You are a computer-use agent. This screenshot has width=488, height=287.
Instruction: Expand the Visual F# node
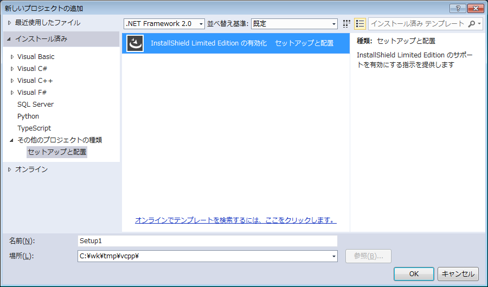click(12, 93)
